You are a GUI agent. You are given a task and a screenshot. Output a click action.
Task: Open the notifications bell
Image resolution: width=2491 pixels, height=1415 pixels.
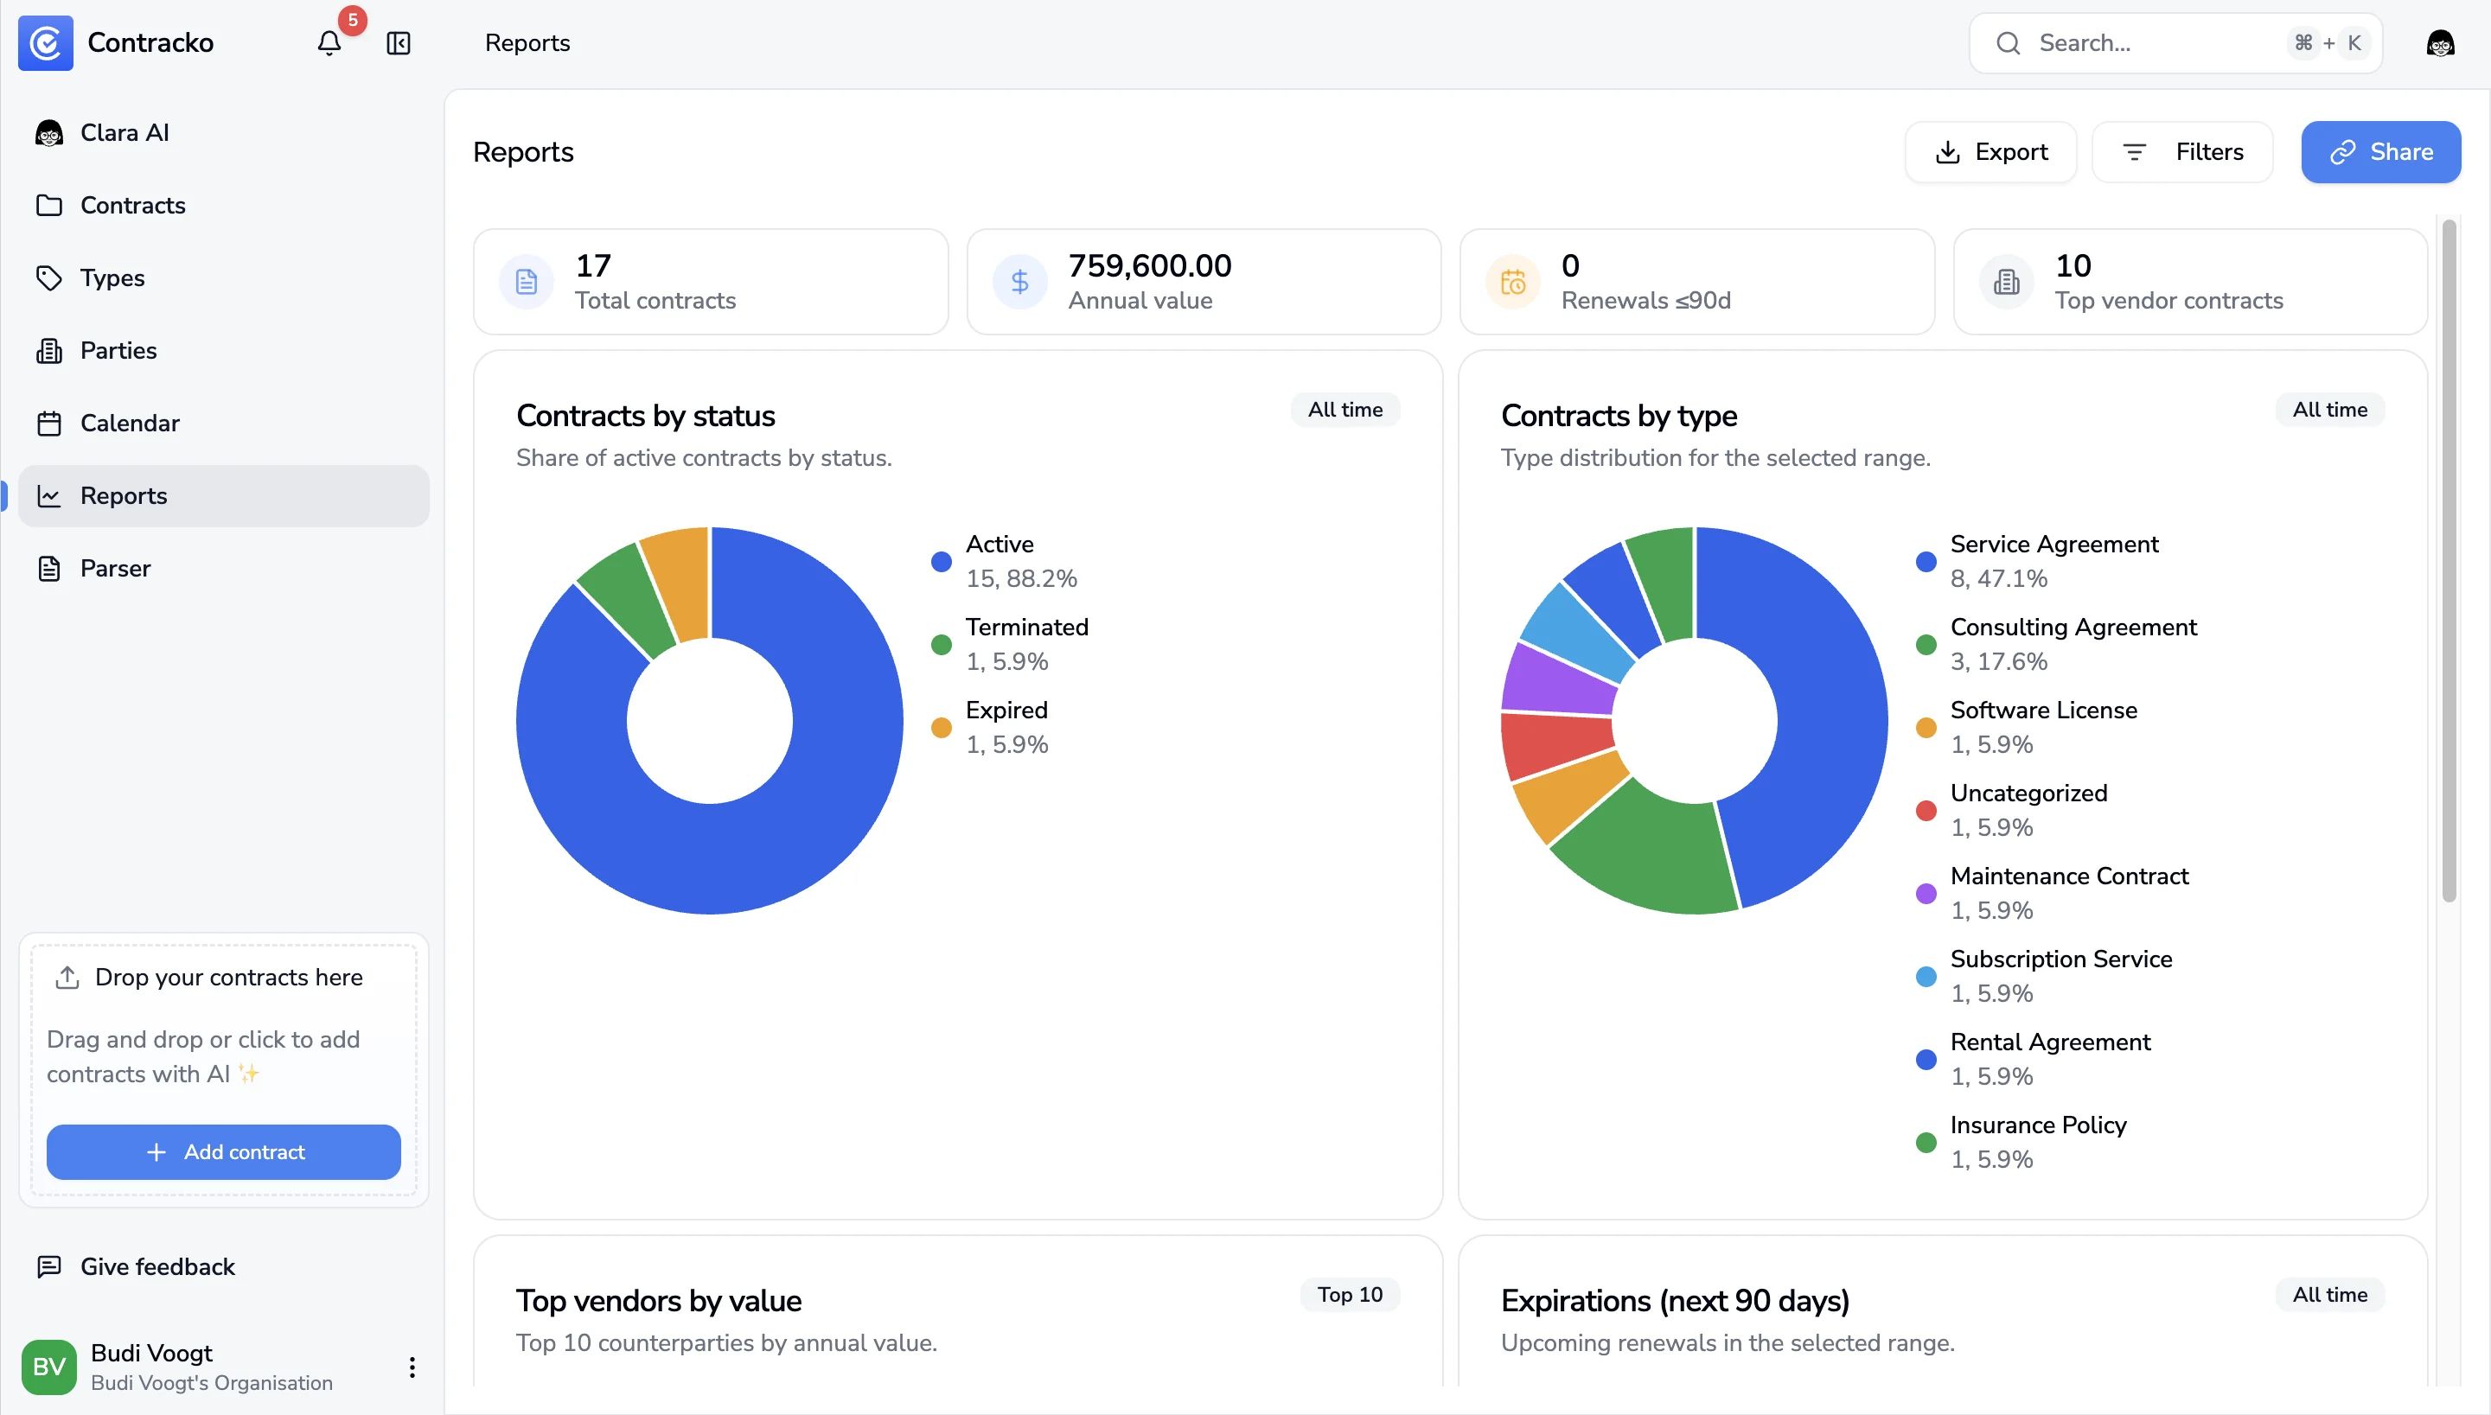tap(329, 44)
